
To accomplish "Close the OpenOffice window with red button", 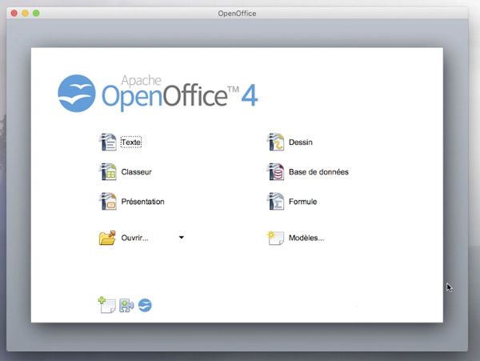I will 14,13.
